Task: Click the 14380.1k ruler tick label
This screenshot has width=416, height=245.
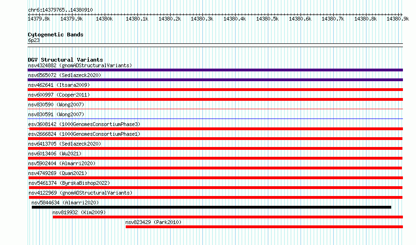Action: (137, 19)
